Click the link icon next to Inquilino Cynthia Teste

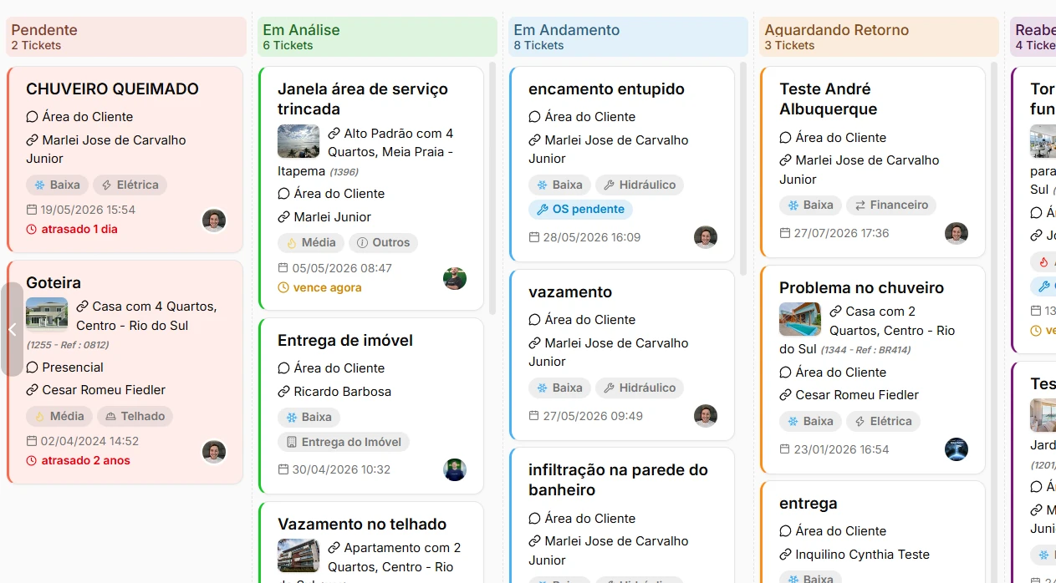[x=785, y=555]
